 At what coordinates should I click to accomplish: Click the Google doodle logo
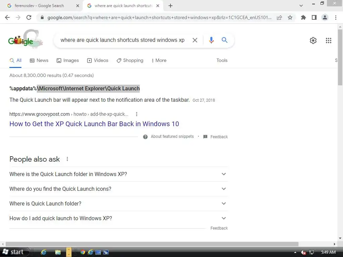tap(25, 39)
